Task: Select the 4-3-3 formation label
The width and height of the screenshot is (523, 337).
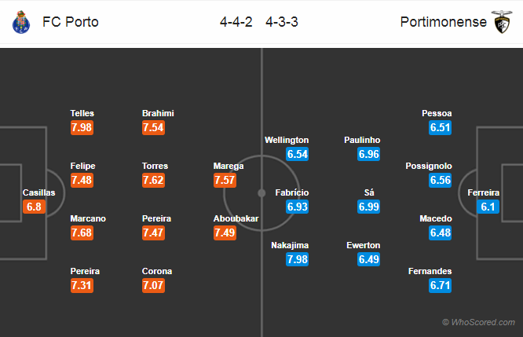Action: [282, 22]
